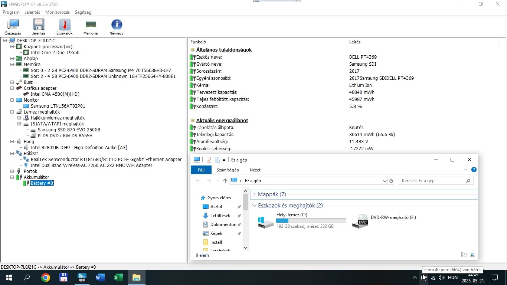Collapse the Központi processzor(ok) node
507x285 pixels.
coord(12,47)
